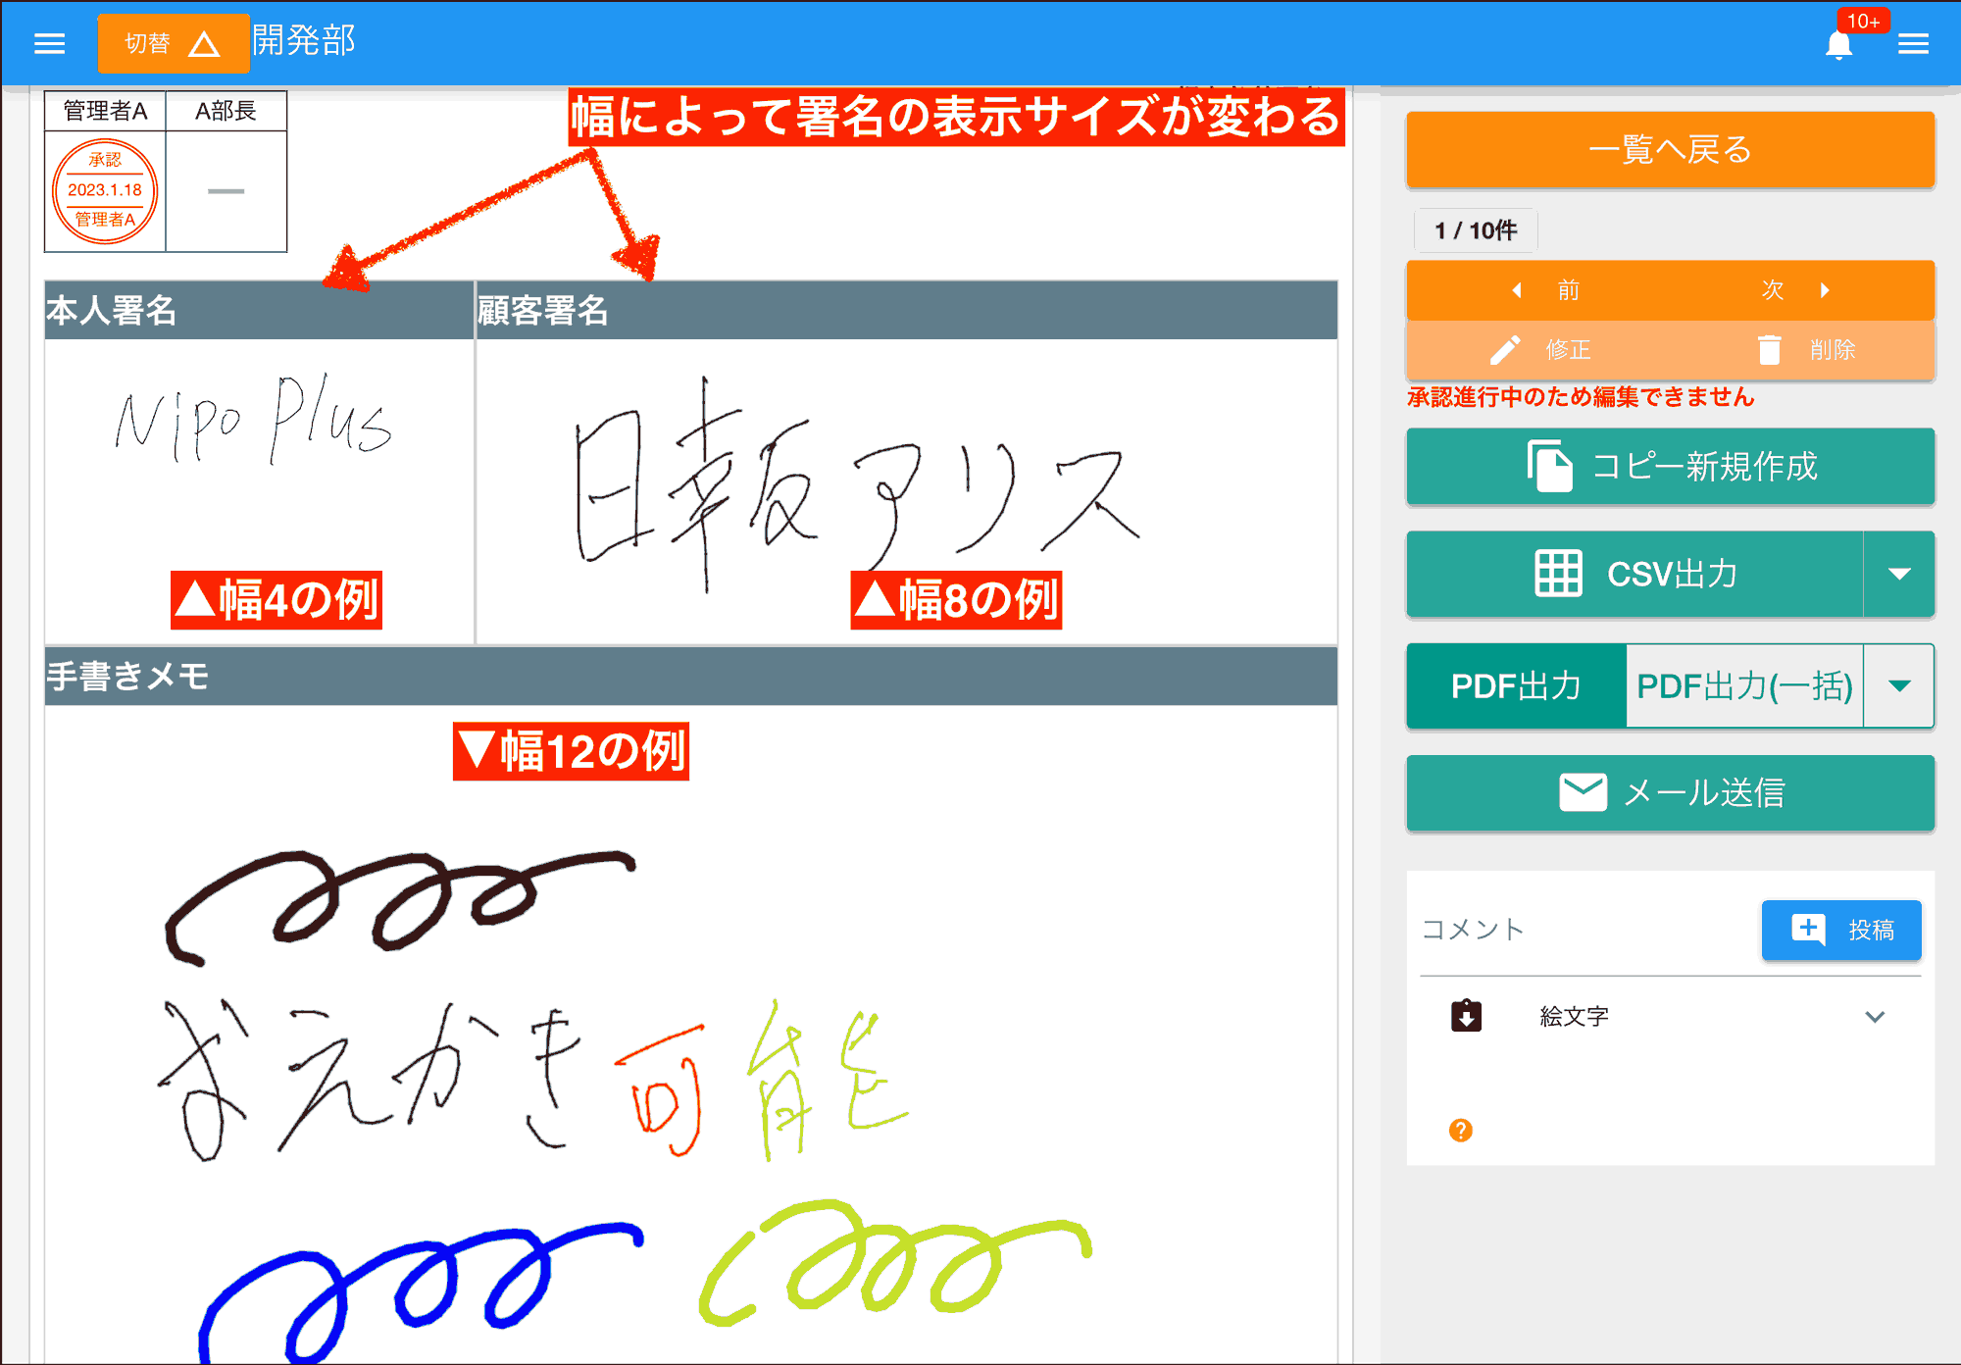Click the envelope icon on メール送信
The width and height of the screenshot is (1961, 1365).
(x=1583, y=792)
